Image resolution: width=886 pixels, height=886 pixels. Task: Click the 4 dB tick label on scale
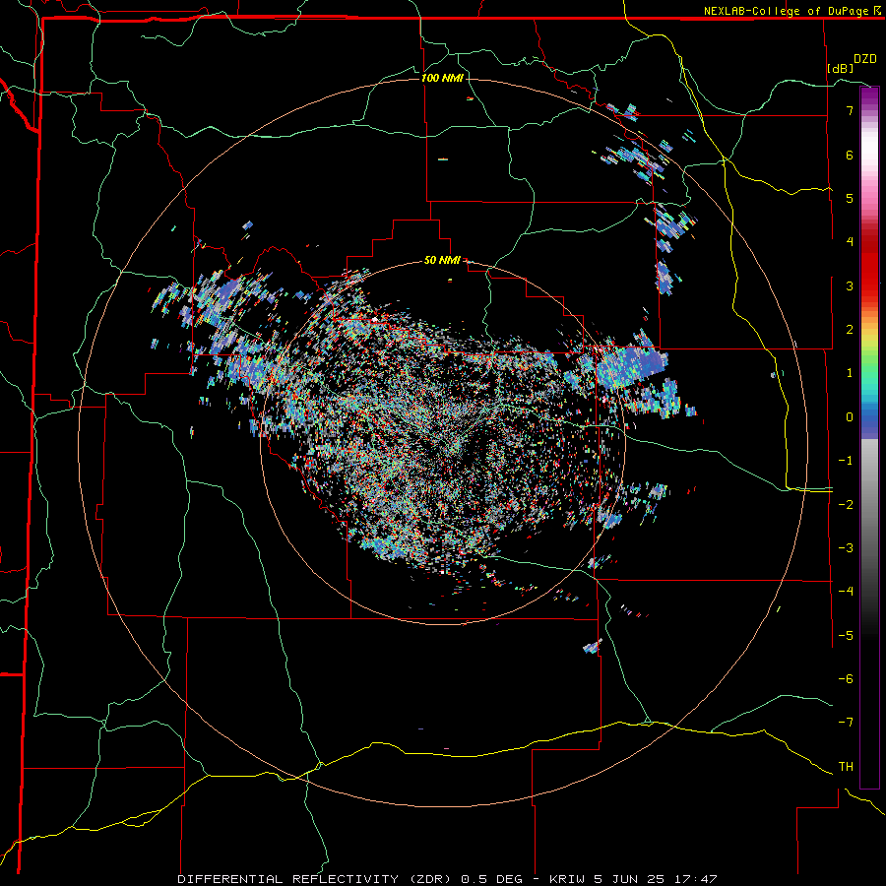pyautogui.click(x=850, y=242)
